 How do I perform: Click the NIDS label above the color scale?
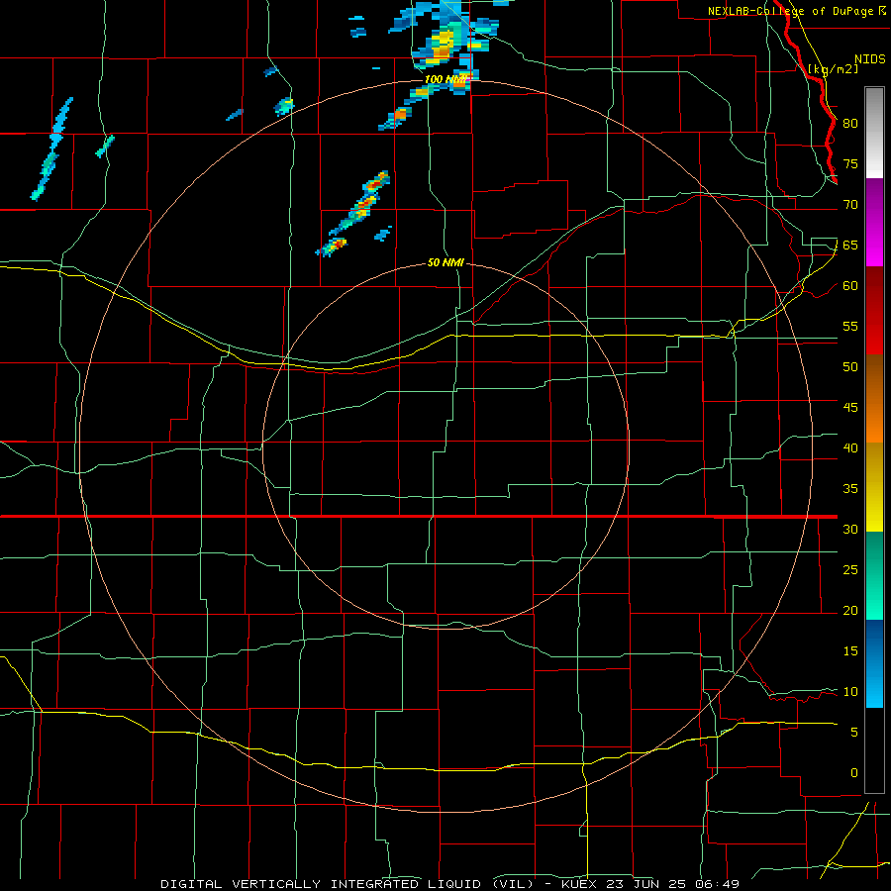click(x=870, y=59)
